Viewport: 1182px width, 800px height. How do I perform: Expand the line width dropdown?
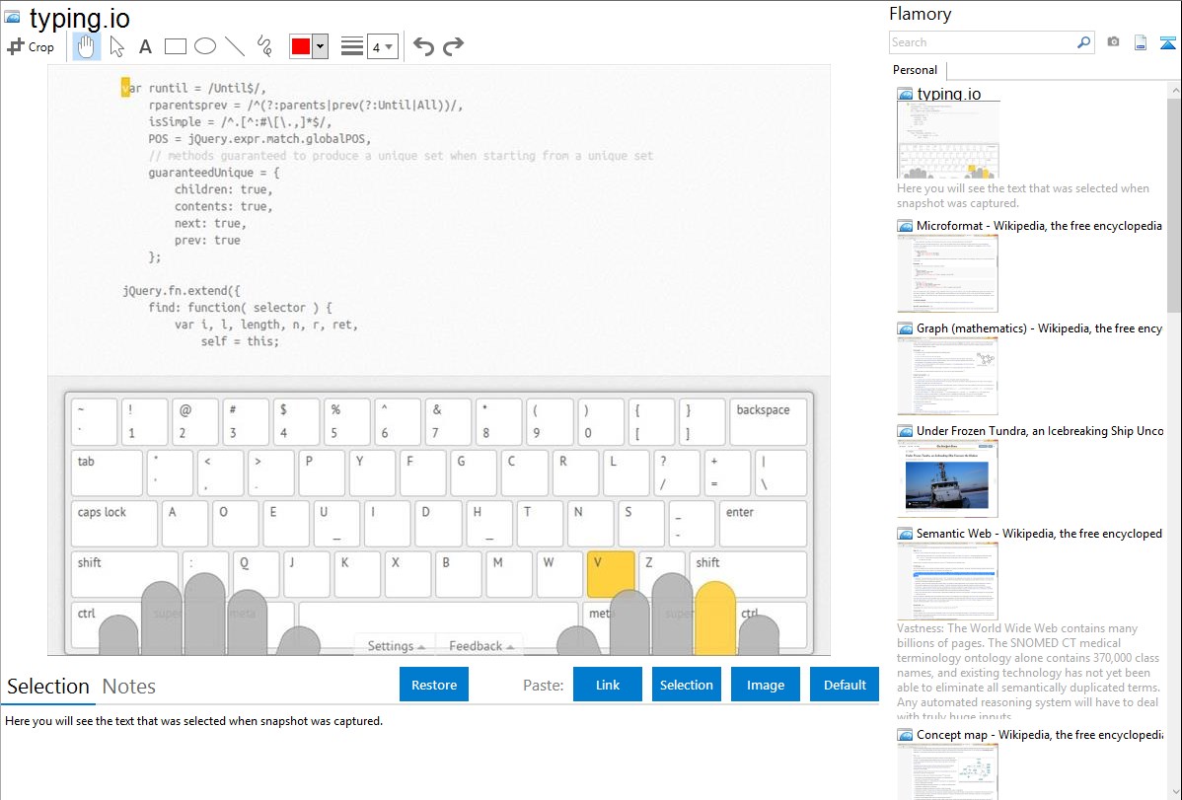(x=389, y=46)
